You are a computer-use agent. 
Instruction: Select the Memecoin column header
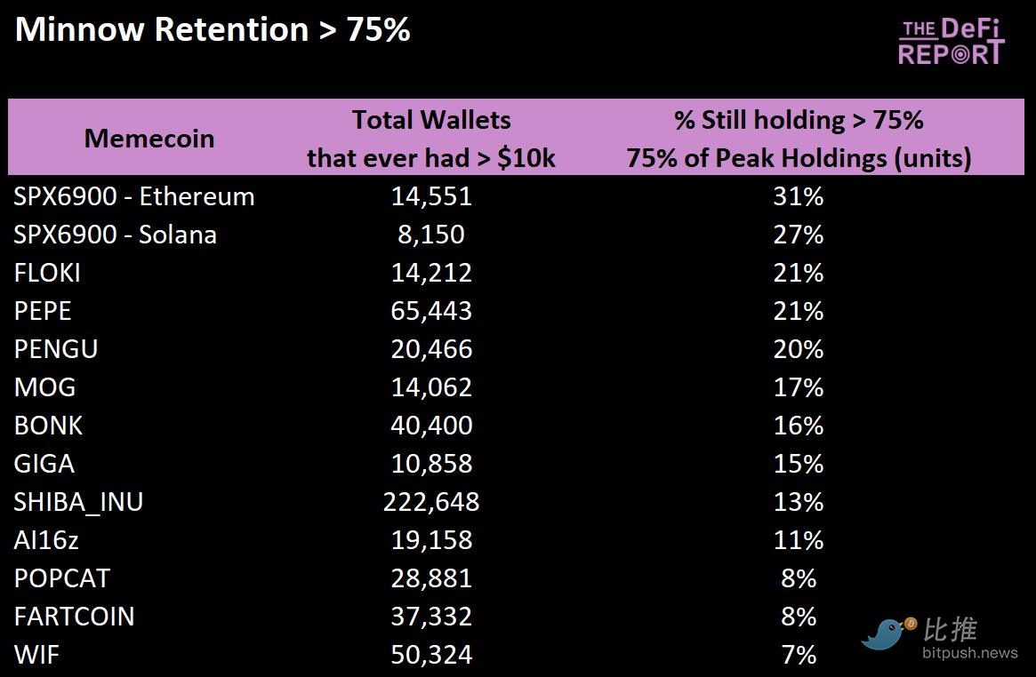pos(149,139)
